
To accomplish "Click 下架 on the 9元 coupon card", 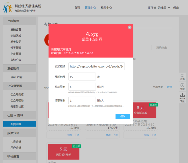I will [x=154, y=135].
